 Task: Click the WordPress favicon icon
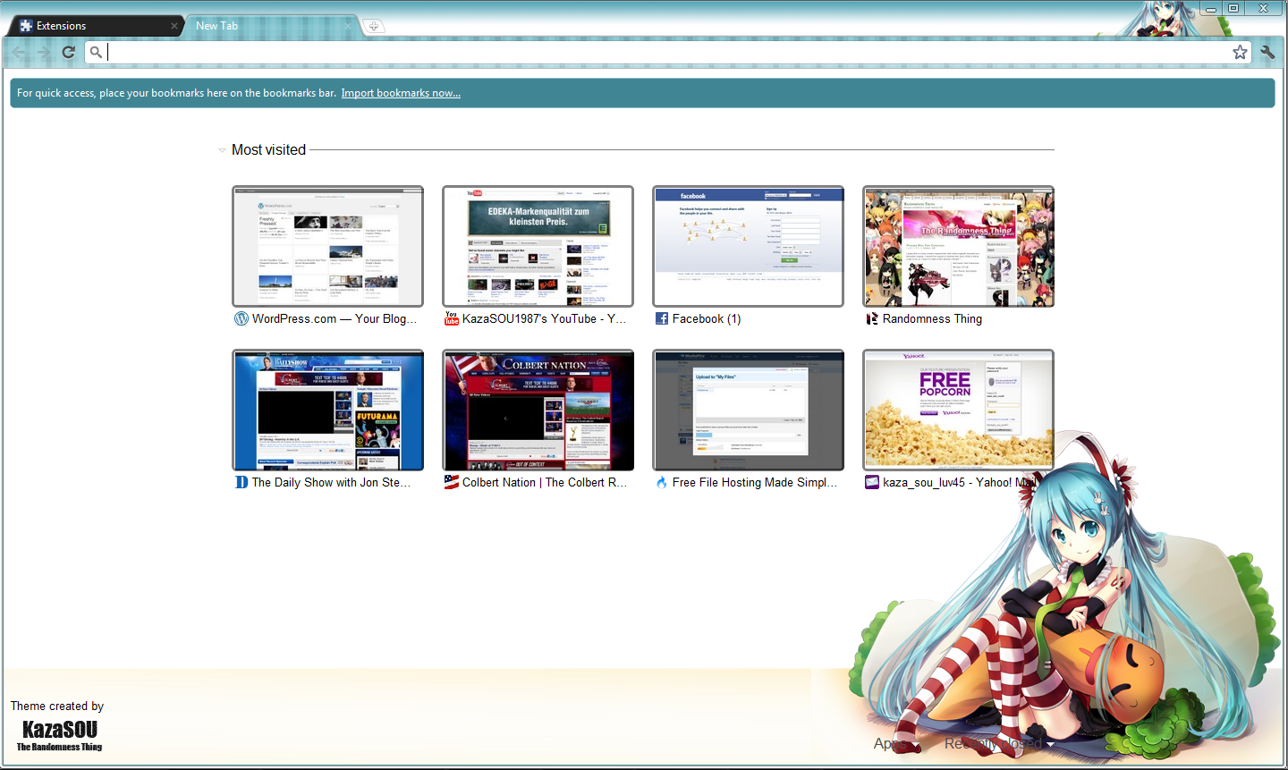[x=241, y=318]
